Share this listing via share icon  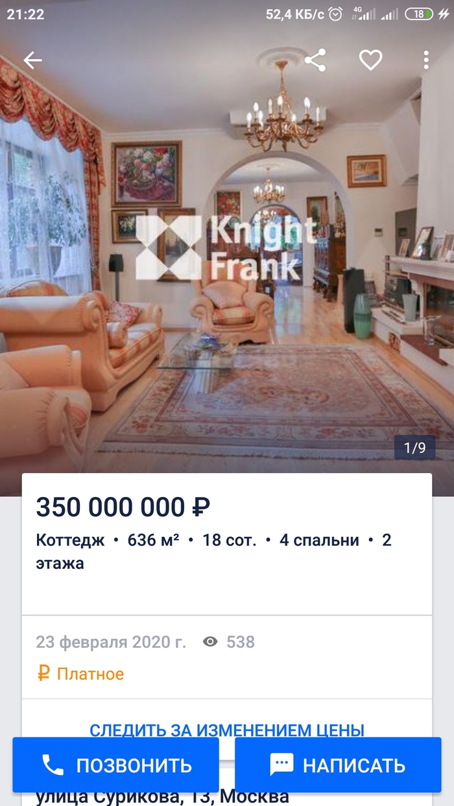(x=315, y=60)
